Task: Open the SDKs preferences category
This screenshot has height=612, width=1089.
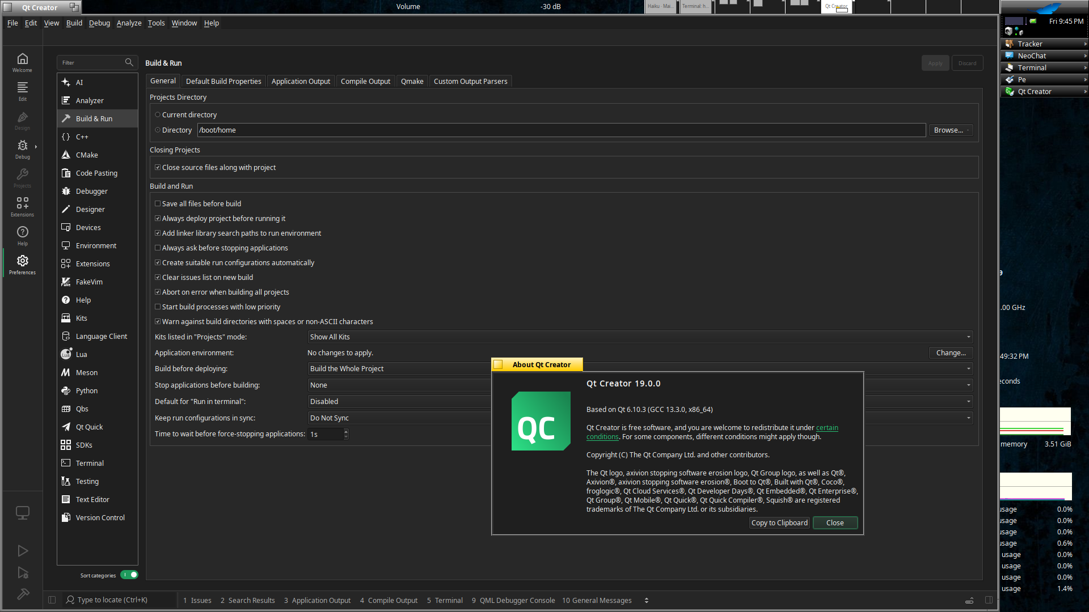Action: [x=98, y=445]
